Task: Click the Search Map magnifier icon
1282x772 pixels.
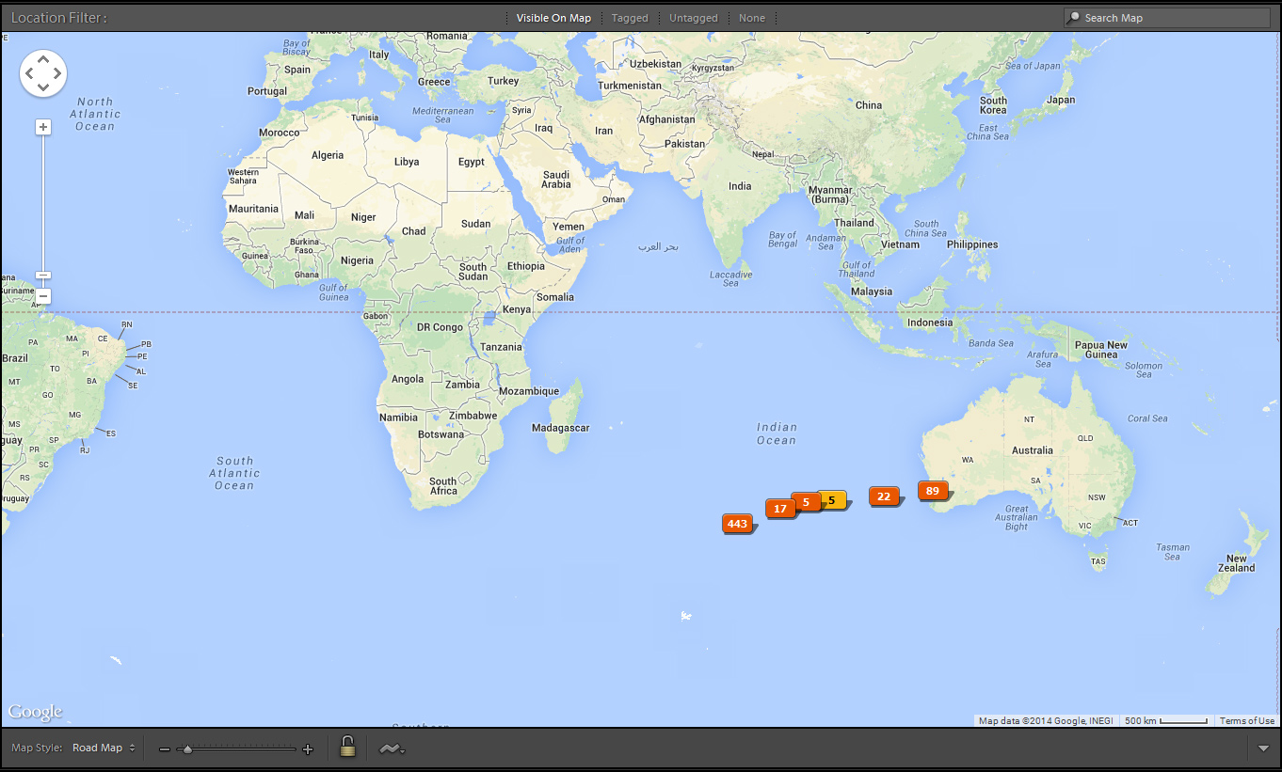Action: pos(1073,18)
